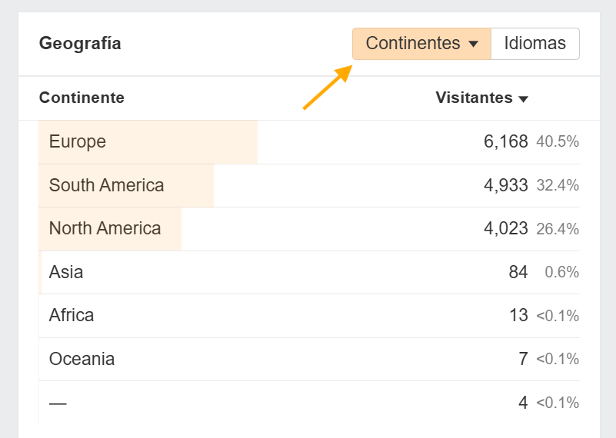Click Europe's 6,168 visitor count
Viewport: 616px width, 438px height.
coord(506,142)
